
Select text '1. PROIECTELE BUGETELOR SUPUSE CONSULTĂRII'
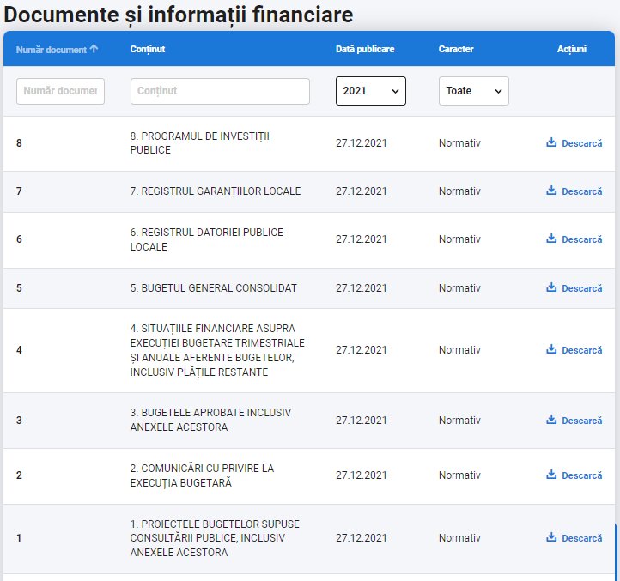(215, 531)
